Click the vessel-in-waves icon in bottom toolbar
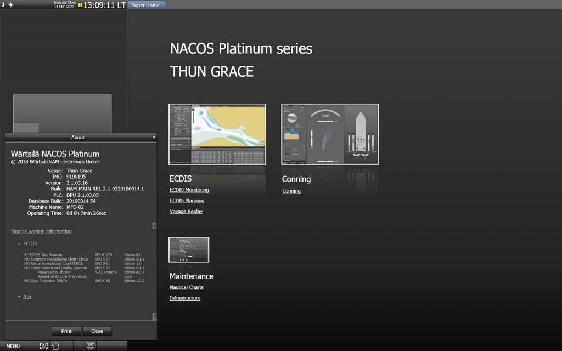The width and height of the screenshot is (562, 351). tap(91, 346)
